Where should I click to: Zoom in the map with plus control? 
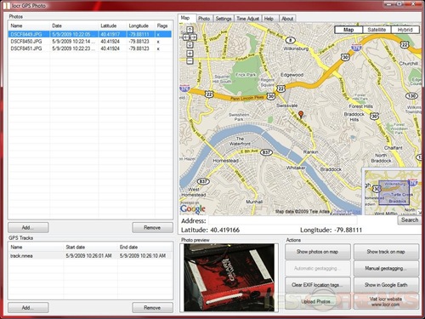coord(190,54)
